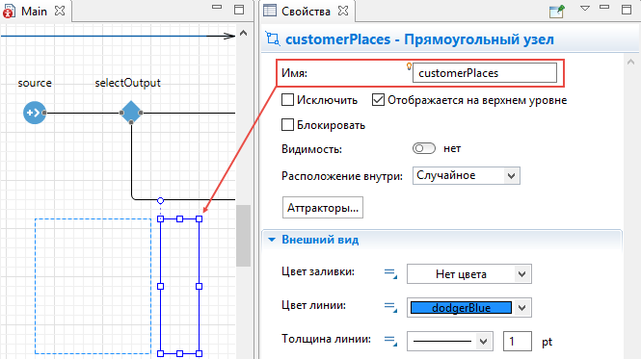Click the source block icon
The width and height of the screenshot is (641, 359).
(x=35, y=113)
